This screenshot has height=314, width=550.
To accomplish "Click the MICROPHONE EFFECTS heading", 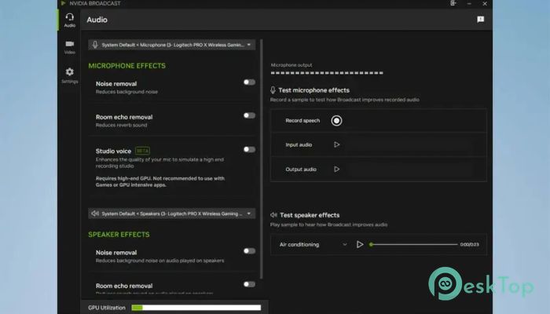I will (127, 66).
